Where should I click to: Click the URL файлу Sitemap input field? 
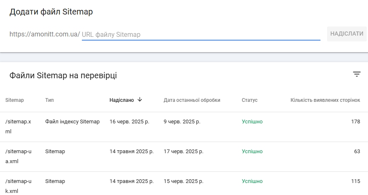(201, 34)
